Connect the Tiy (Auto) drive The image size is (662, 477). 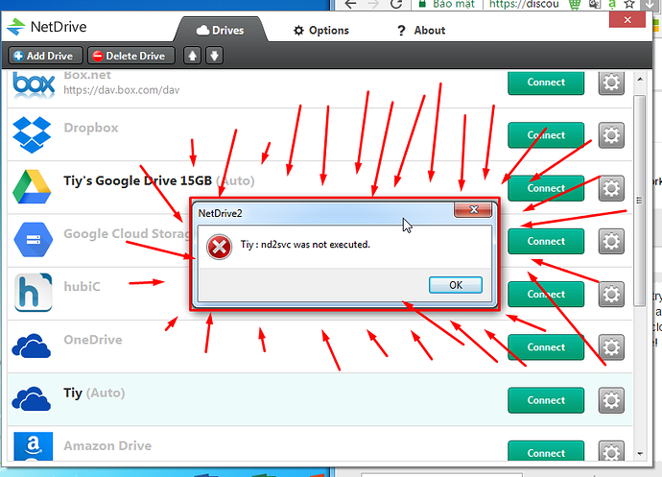tap(546, 400)
